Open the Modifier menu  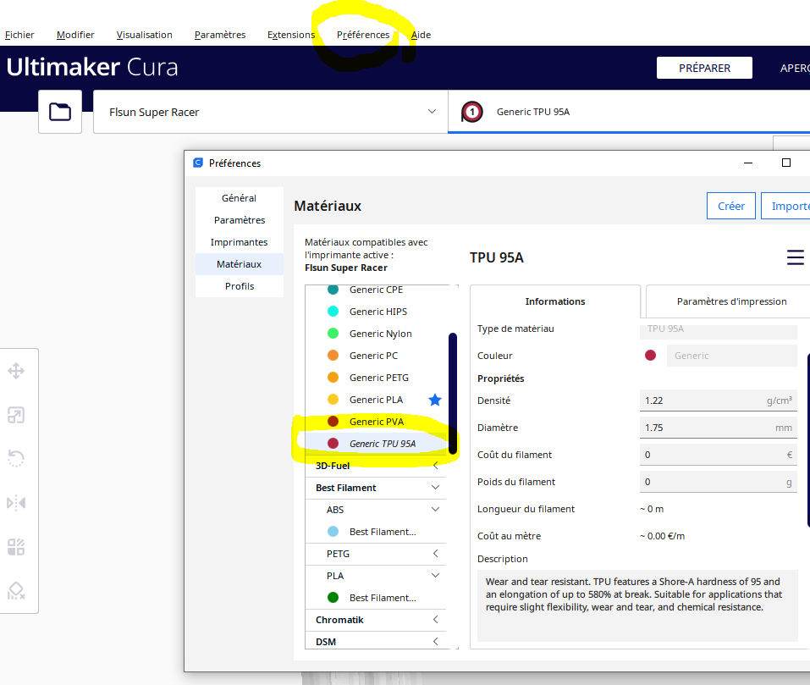pyautogui.click(x=75, y=35)
